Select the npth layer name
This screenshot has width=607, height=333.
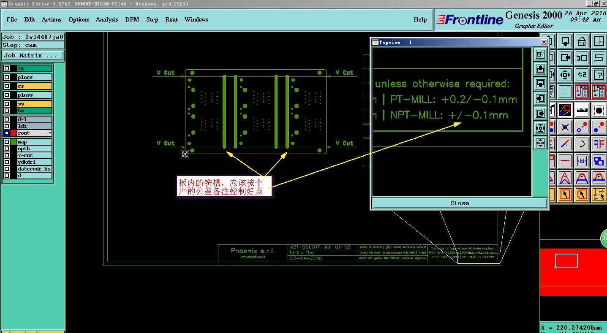pos(35,149)
